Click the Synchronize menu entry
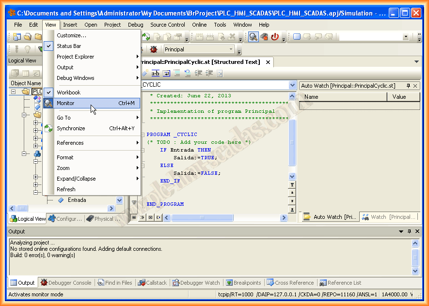Image resolution: width=429 pixels, height=306 pixels. tap(71, 128)
